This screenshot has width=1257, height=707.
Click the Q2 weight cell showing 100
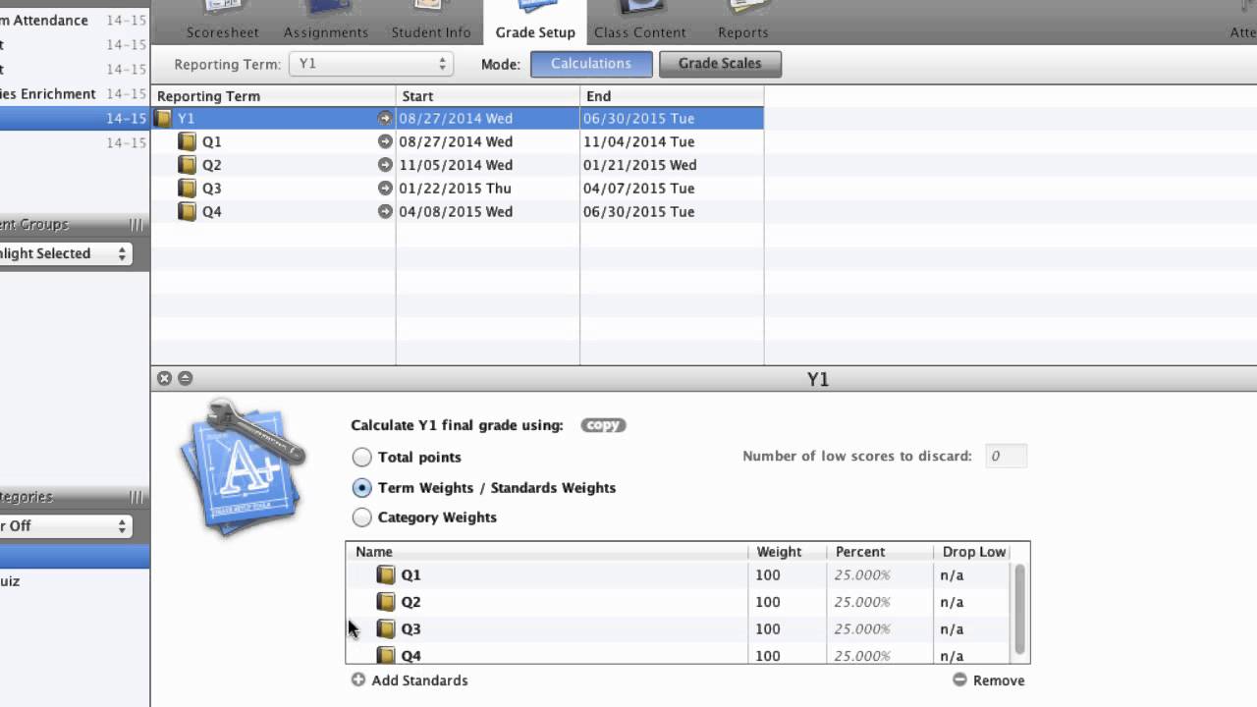pos(787,602)
